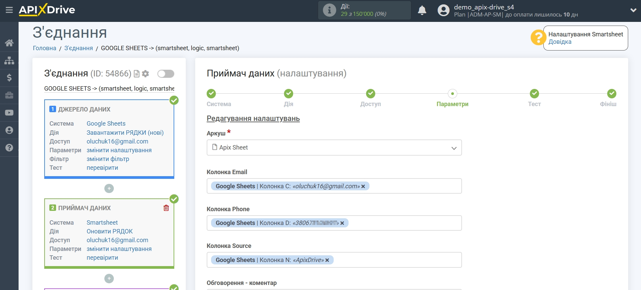
Task: Open the YouTube video sidebar icon
Action: pos(9,113)
